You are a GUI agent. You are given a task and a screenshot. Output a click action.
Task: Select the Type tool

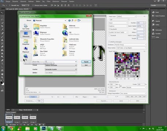point(2,64)
